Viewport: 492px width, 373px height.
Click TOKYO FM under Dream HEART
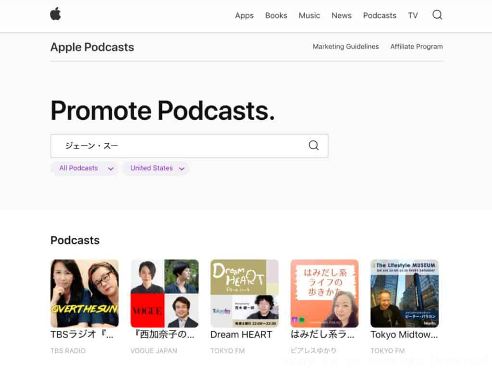[x=227, y=351]
